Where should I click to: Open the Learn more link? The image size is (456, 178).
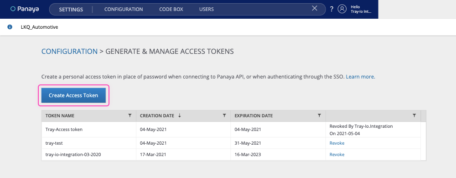pyautogui.click(x=360, y=77)
